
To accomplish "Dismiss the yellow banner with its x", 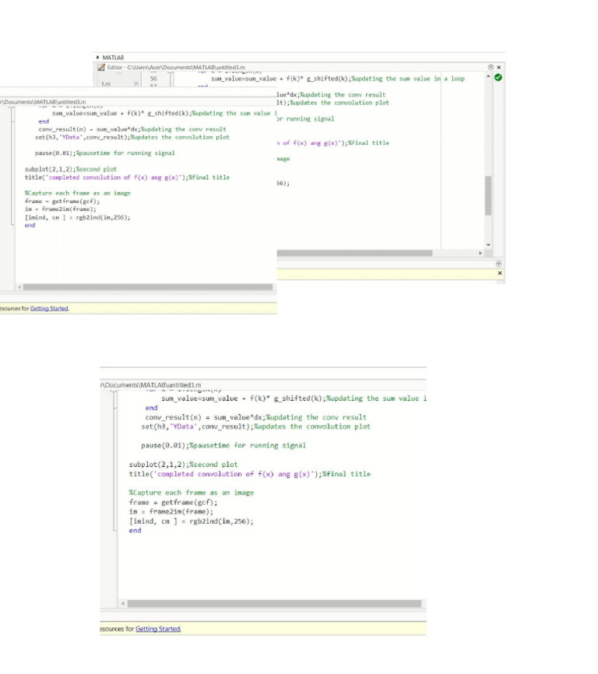I will [500, 273].
